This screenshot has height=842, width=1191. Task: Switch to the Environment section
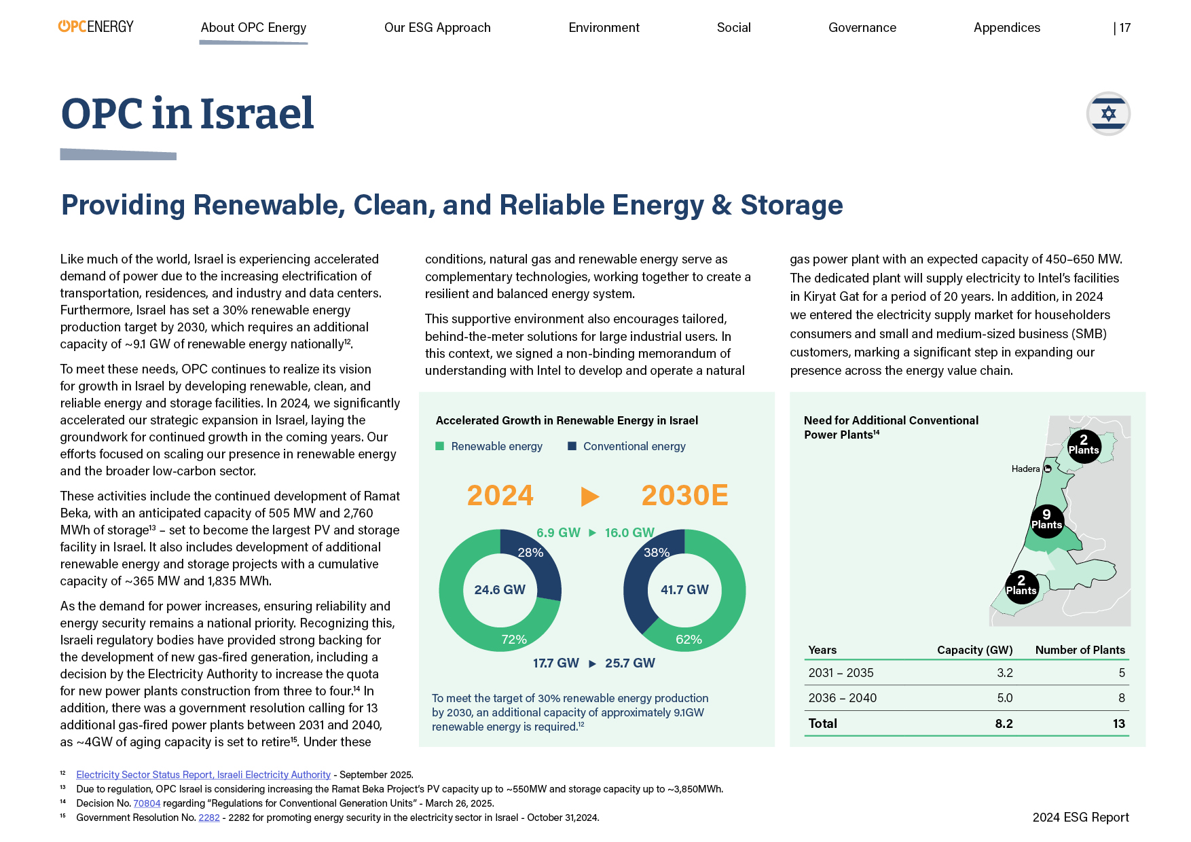pos(604,28)
